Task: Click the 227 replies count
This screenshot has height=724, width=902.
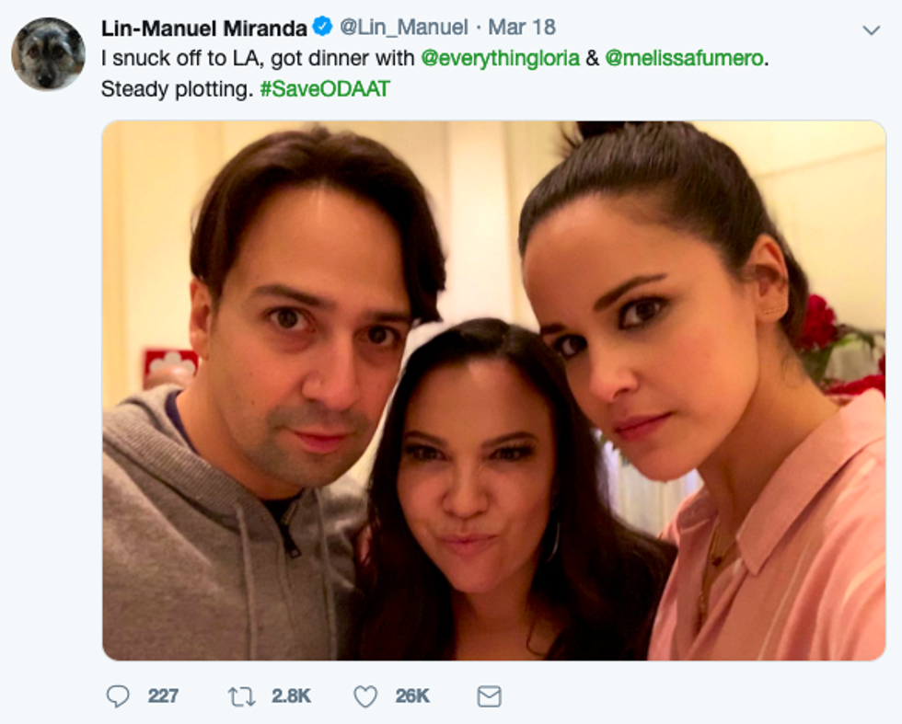Action: 163,696
